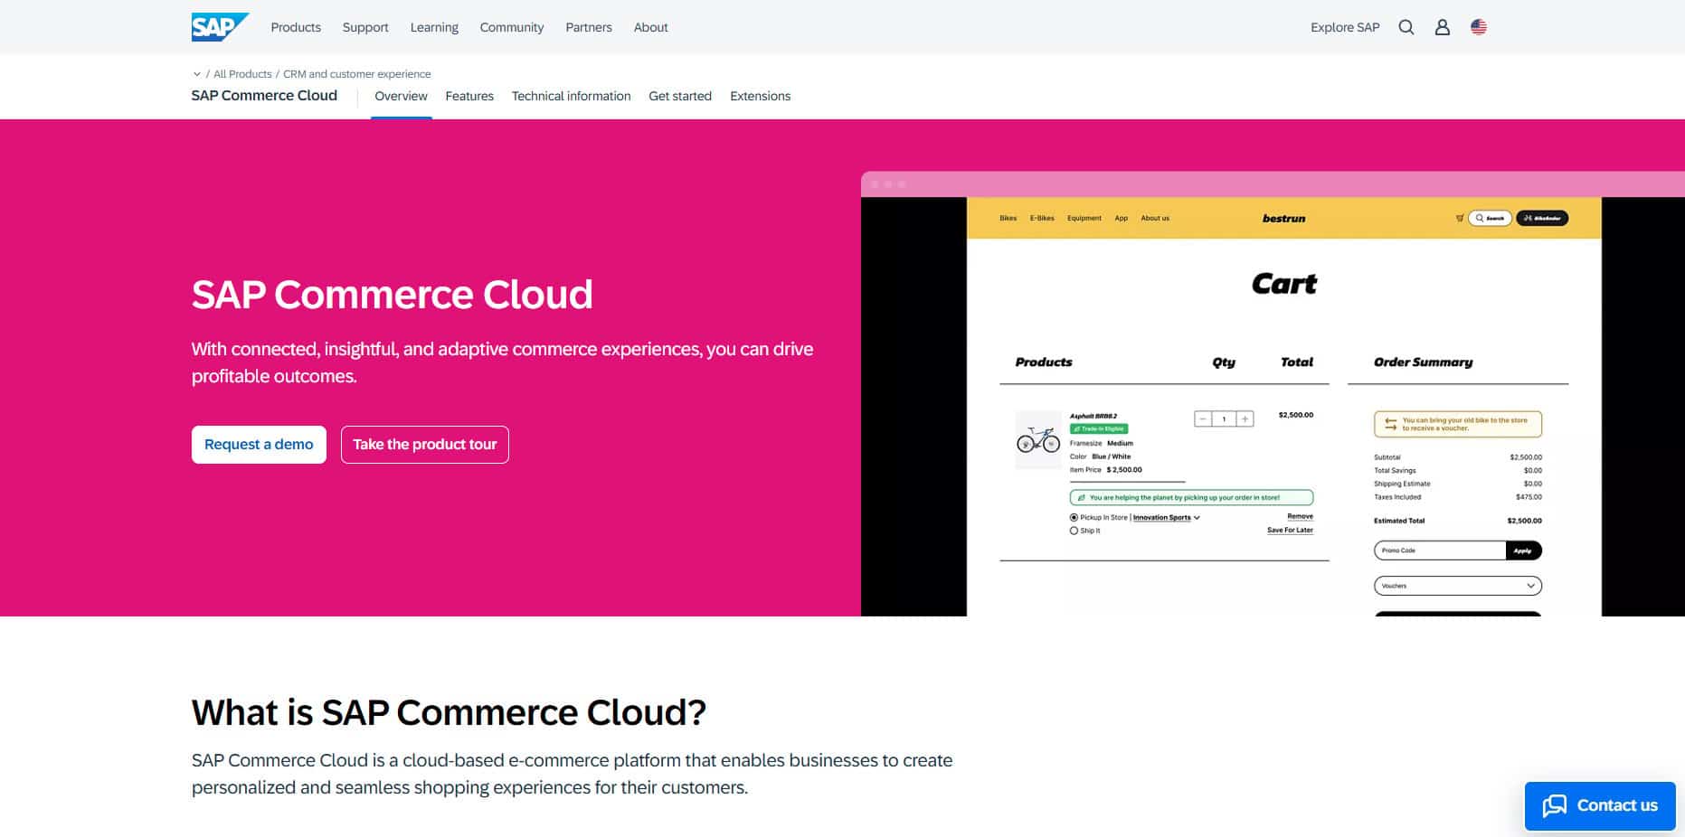Screen dimensions: 1685x837
Task: Open the Partners menu
Action: [x=589, y=27]
